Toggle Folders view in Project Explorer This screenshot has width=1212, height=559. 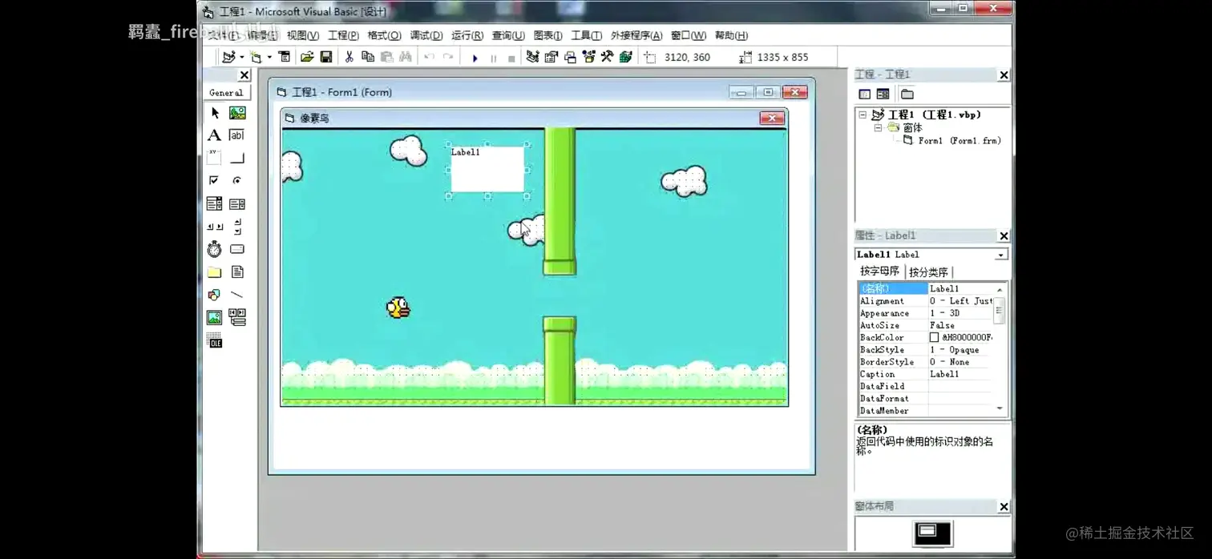(x=907, y=94)
